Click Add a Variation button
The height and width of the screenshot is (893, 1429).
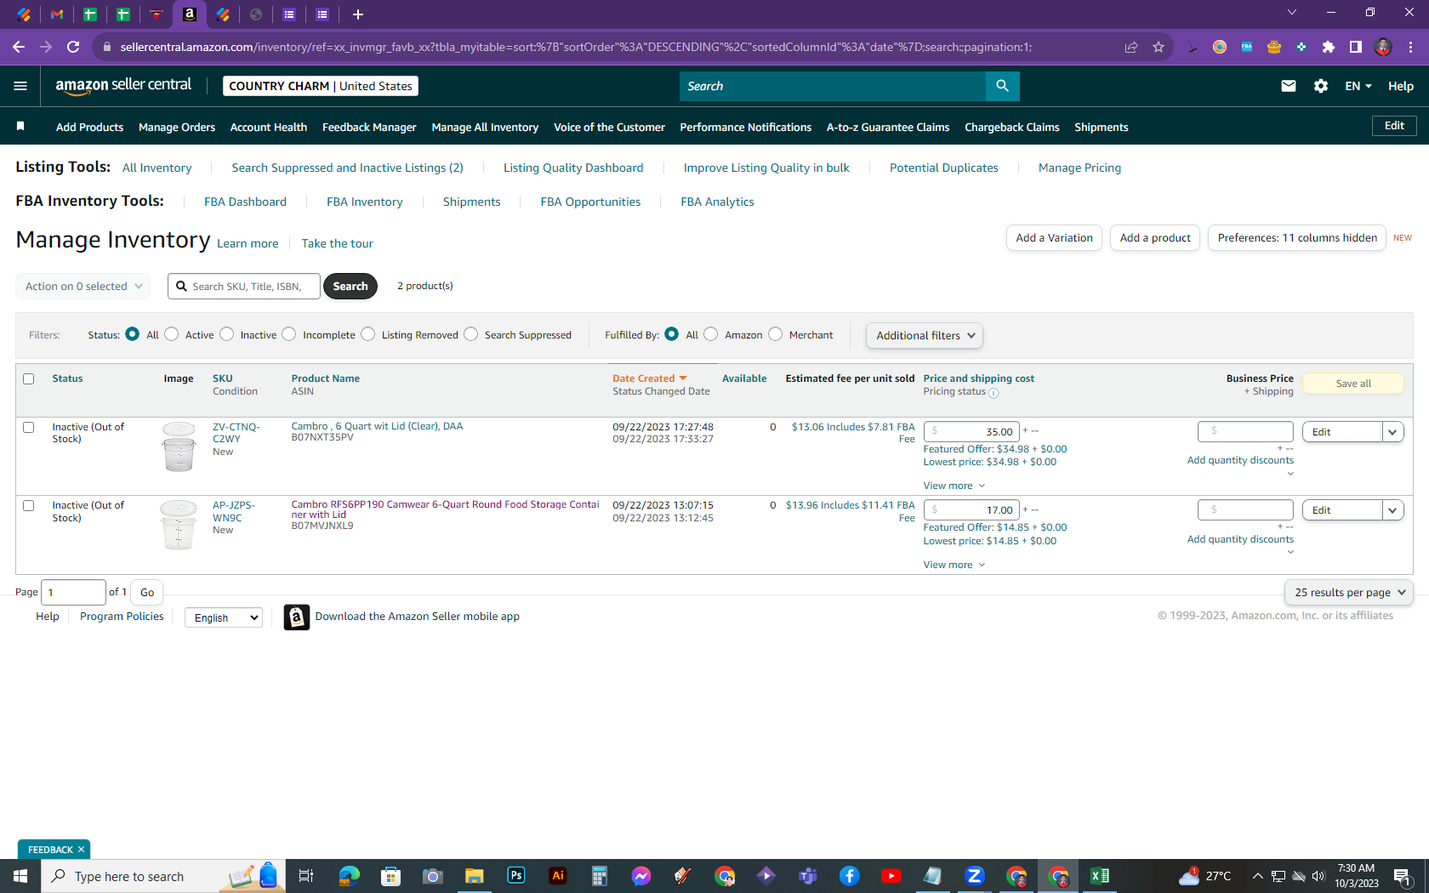tap(1054, 238)
